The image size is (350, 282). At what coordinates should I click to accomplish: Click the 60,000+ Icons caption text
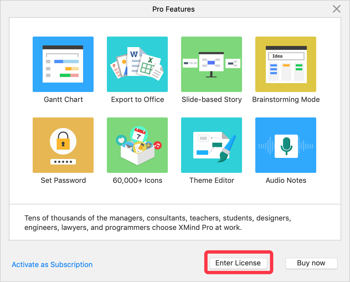click(x=138, y=180)
